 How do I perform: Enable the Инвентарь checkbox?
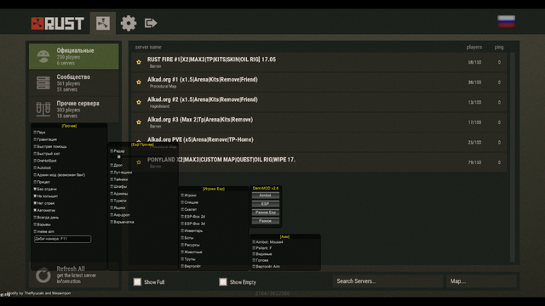coord(182,230)
